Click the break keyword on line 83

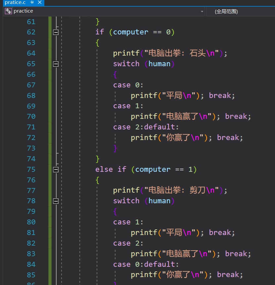point(236,254)
